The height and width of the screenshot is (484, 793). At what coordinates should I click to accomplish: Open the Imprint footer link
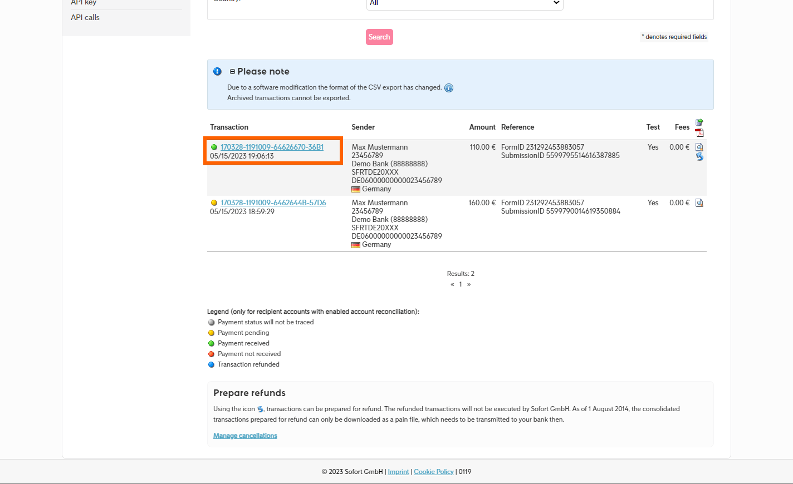coord(398,472)
